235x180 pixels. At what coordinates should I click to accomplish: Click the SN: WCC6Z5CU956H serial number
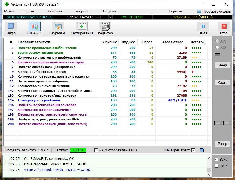point(84,17)
